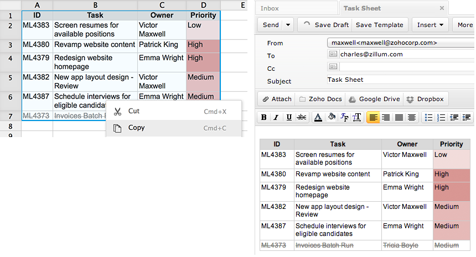
Task: Open the Insert dropdown menu
Action: [430, 25]
